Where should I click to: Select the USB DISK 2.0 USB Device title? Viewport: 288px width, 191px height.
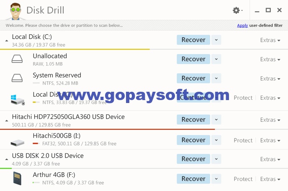48,156
